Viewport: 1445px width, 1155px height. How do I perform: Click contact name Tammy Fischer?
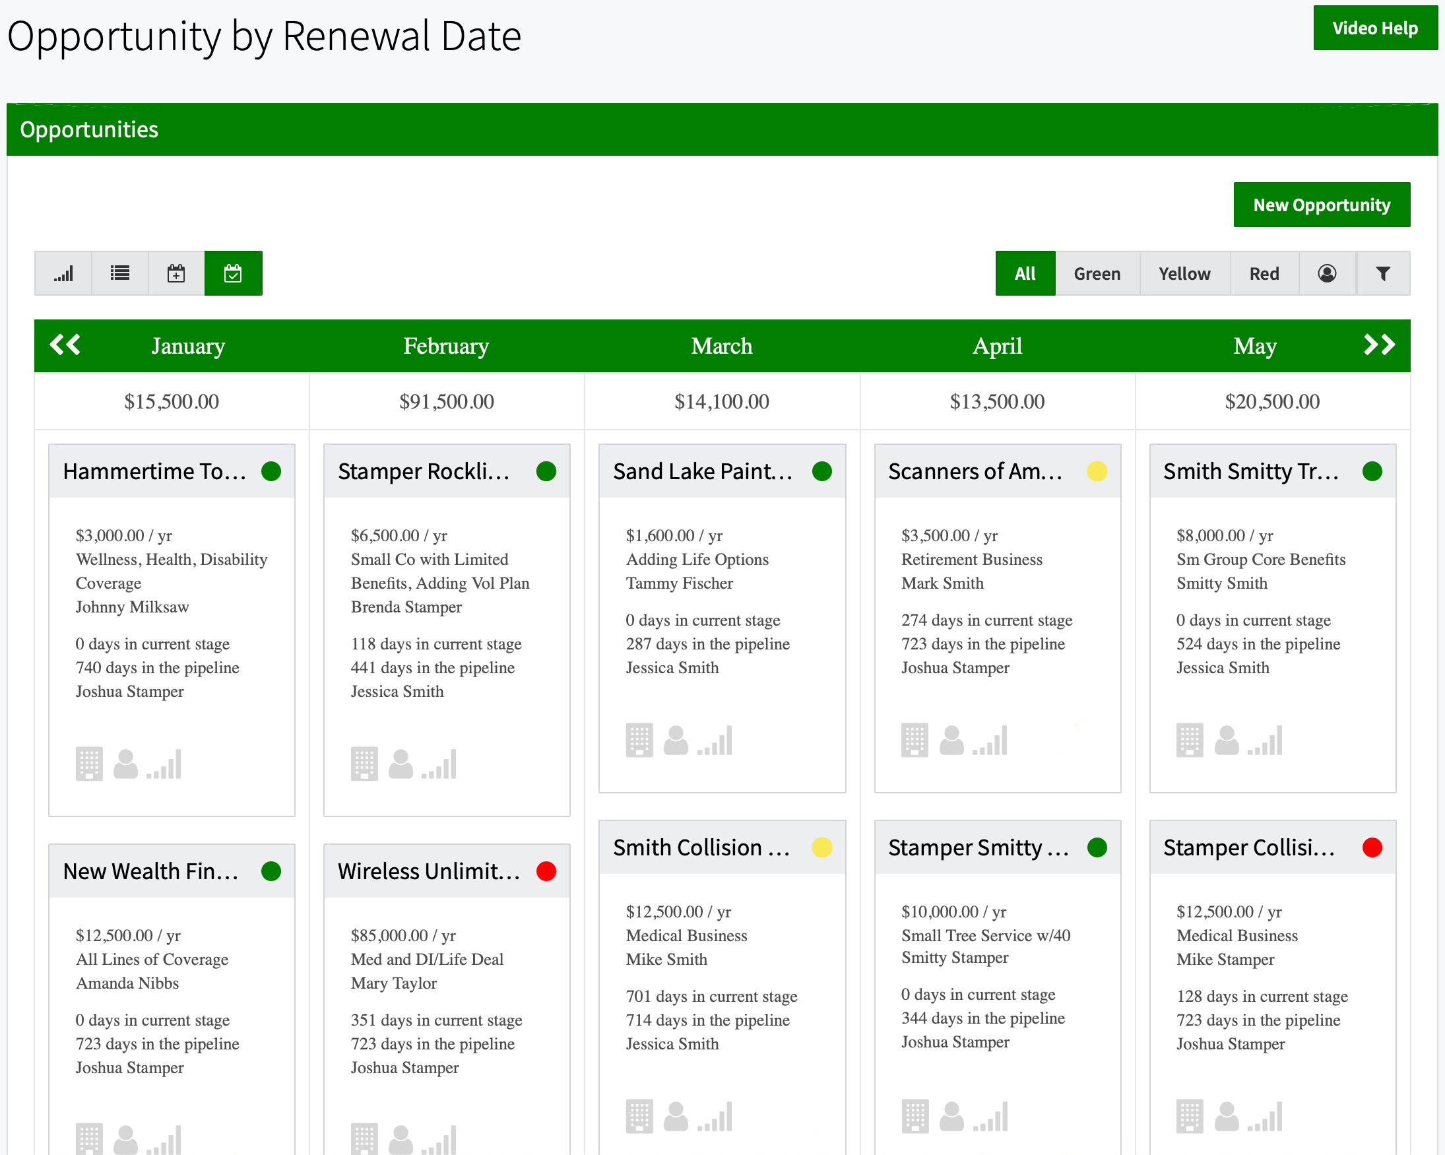680,584
